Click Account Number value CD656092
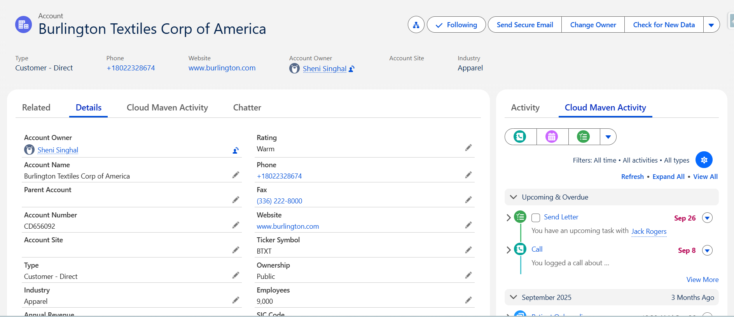 (x=40, y=226)
